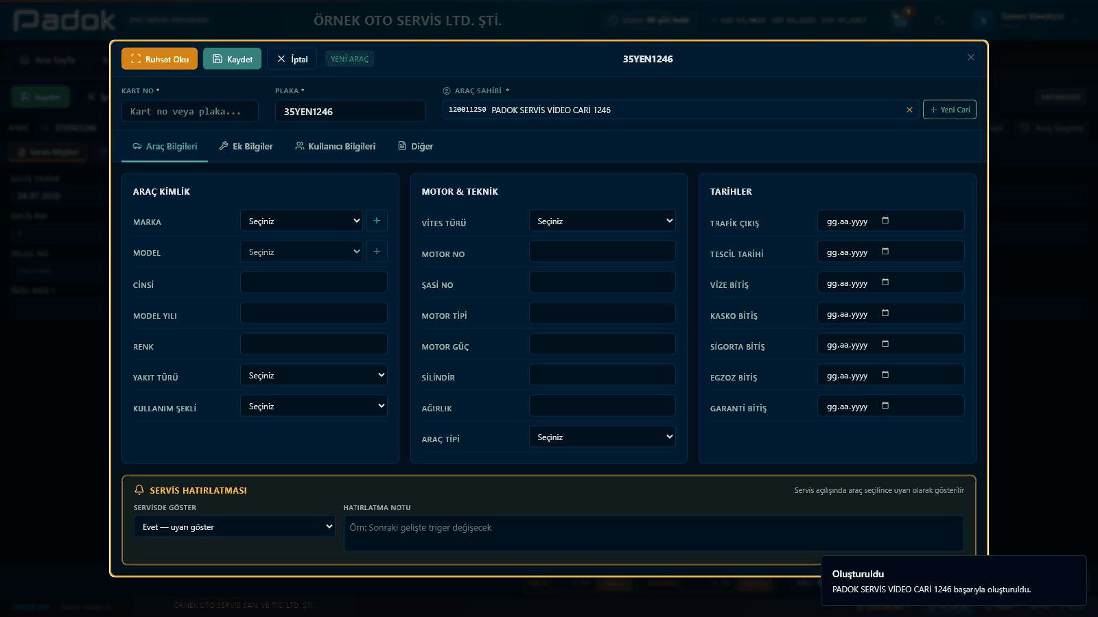Close the vehicle dialog with X
1098x617 pixels.
[970, 58]
